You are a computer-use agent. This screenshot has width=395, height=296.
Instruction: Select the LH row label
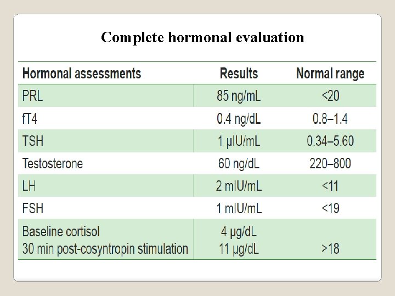[x=29, y=186]
